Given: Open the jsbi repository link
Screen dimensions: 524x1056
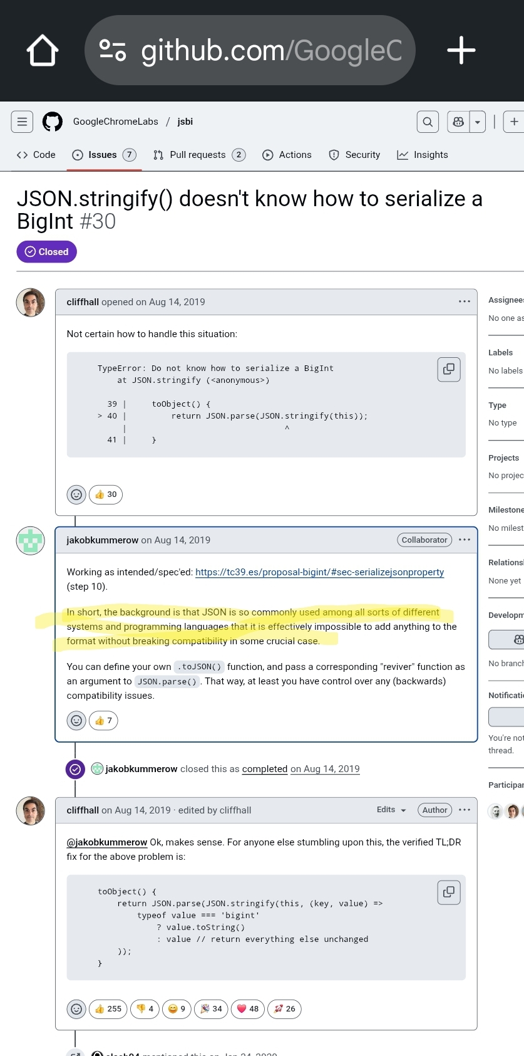Looking at the screenshot, I should click(185, 122).
